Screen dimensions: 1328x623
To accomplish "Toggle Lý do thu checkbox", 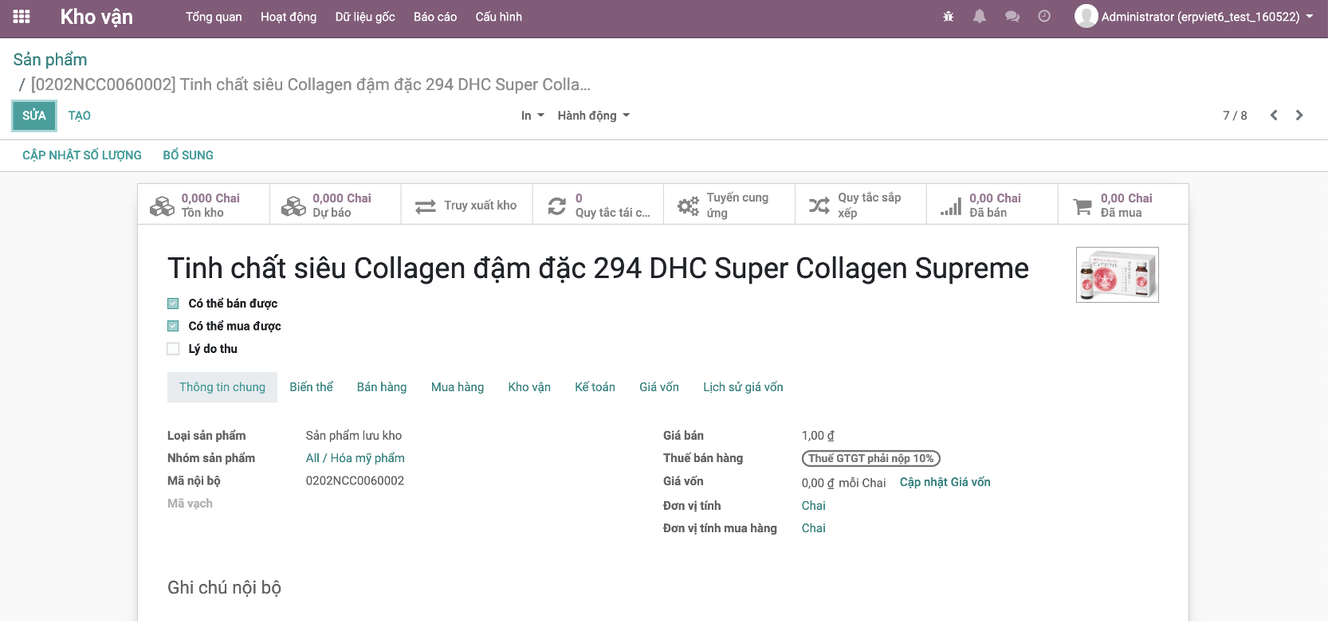I will 173,349.
